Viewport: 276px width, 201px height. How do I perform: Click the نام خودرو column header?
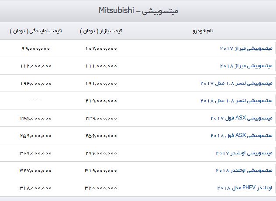[x=203, y=31]
